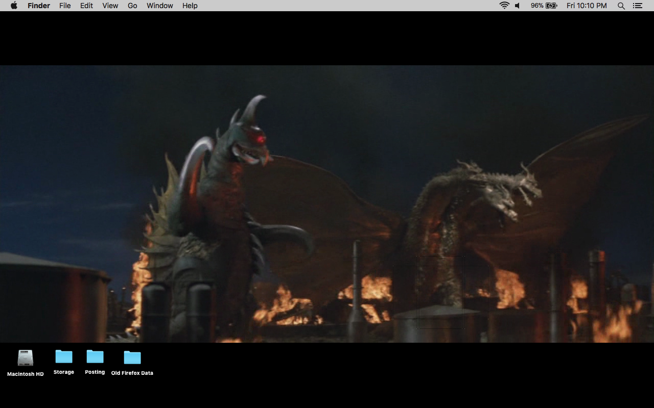Open the Finder application menu
654x408 pixels.
[x=39, y=6]
